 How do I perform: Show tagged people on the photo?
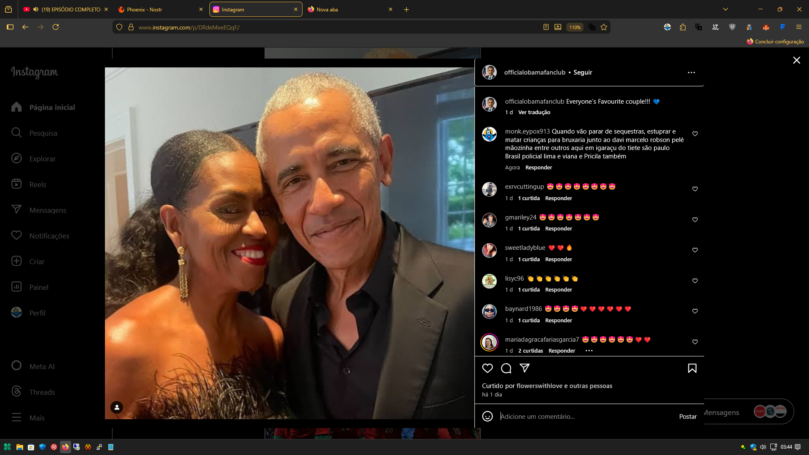point(117,407)
